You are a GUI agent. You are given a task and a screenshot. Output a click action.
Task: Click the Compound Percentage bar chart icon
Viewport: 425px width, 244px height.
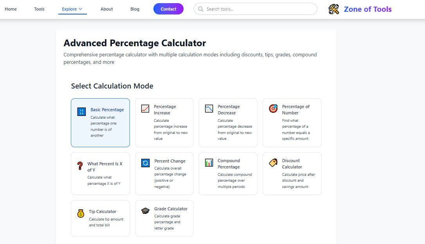(x=209, y=163)
